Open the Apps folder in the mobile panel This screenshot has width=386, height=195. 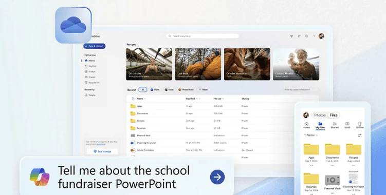click(311, 149)
